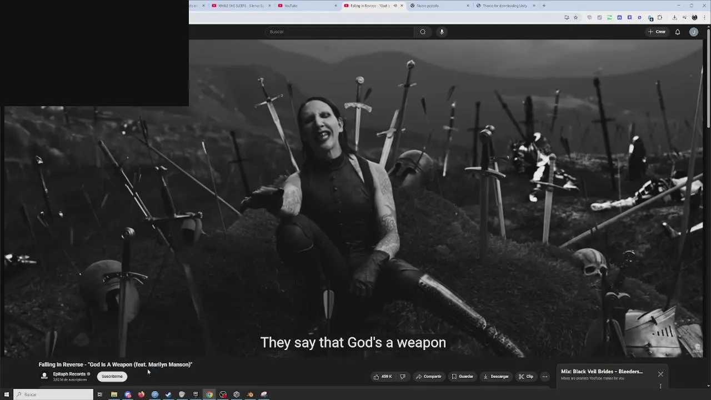Focus the Buscar search field on YouTube
This screenshot has width=711, height=400.
(x=340, y=32)
